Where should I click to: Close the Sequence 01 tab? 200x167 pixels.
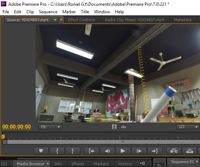coord(197,161)
